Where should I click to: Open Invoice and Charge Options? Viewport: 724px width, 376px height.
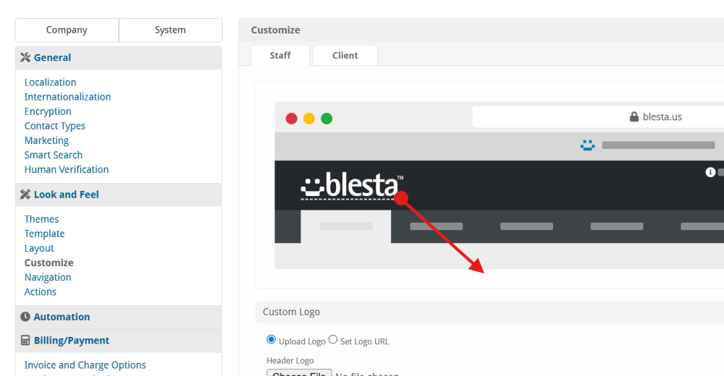85,365
